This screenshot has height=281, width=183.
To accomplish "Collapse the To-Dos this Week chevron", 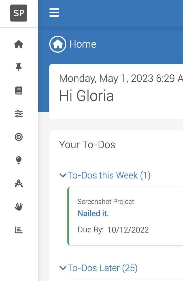I will (x=63, y=175).
